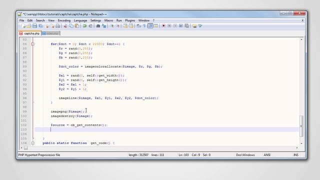This screenshot has width=320, height=180.
Task: Close document using menu bar X button
Action: click(x=302, y=20)
